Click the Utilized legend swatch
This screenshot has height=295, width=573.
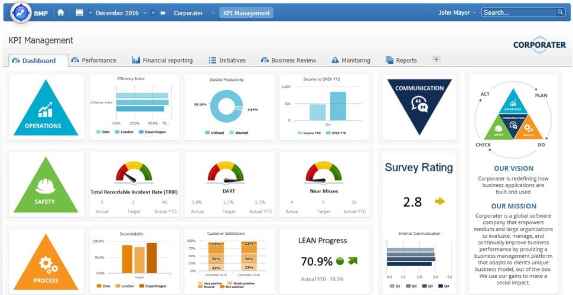(x=207, y=133)
